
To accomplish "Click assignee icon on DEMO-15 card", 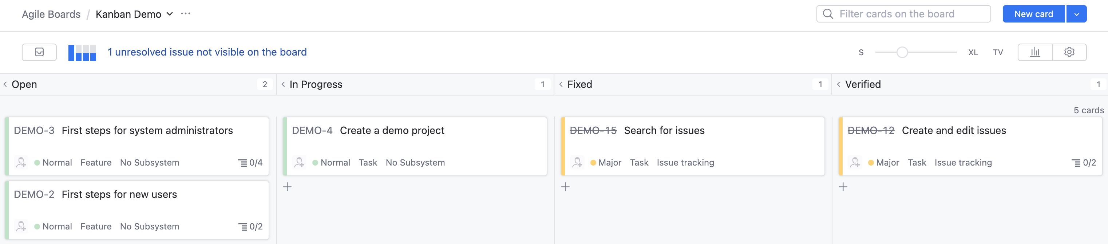I will [x=577, y=163].
